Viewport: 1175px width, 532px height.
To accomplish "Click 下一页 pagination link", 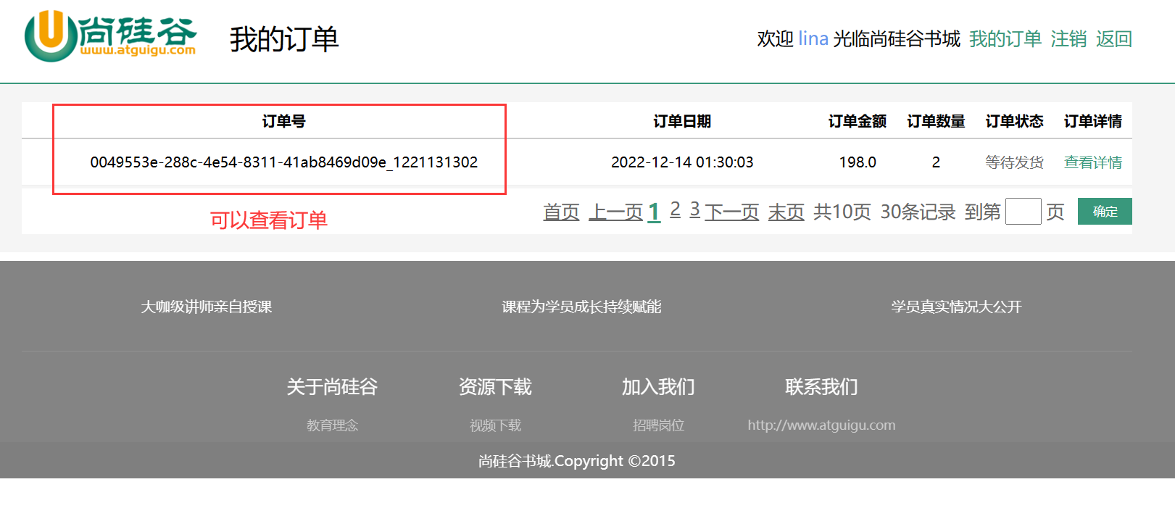I will click(731, 212).
